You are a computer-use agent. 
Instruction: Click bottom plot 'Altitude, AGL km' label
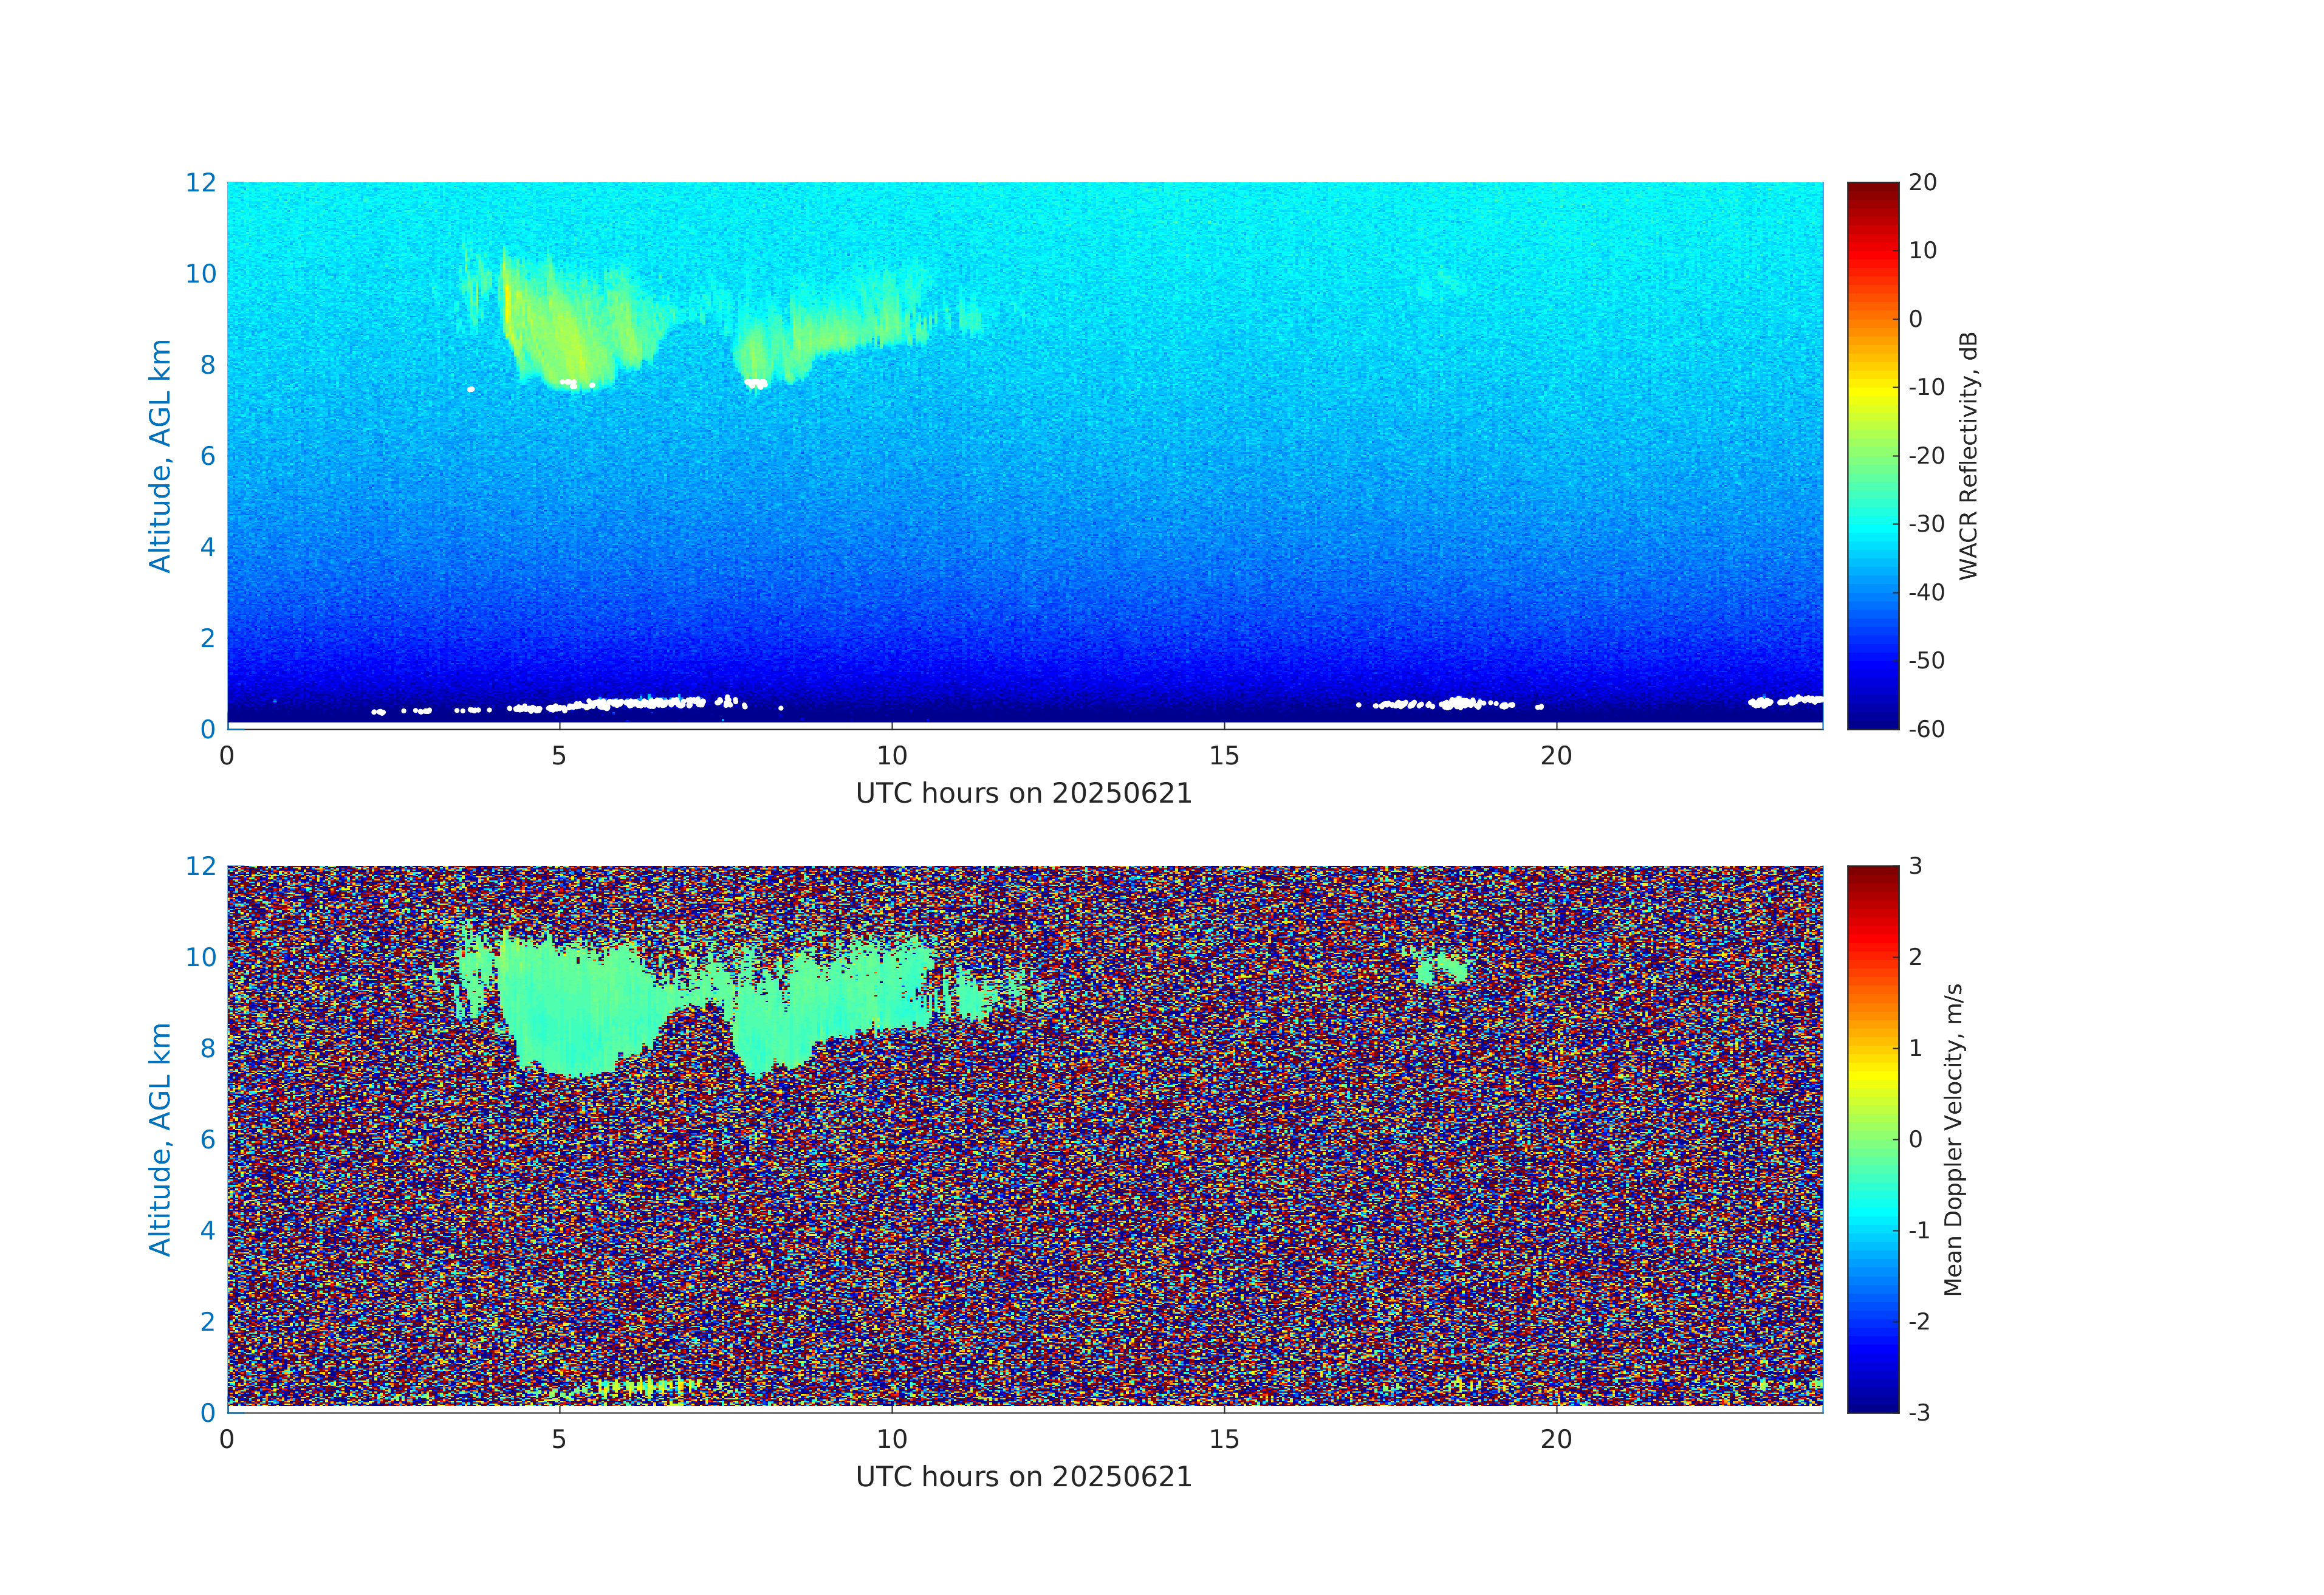coord(160,1139)
